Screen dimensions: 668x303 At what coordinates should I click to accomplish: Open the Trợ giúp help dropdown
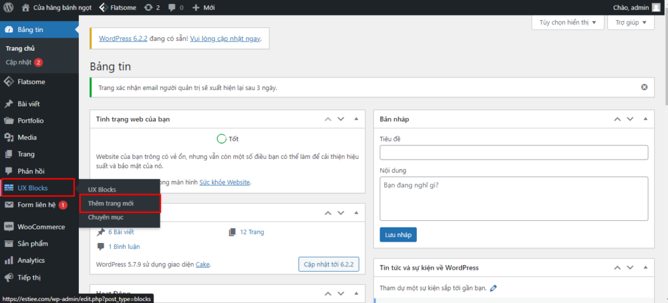point(631,22)
